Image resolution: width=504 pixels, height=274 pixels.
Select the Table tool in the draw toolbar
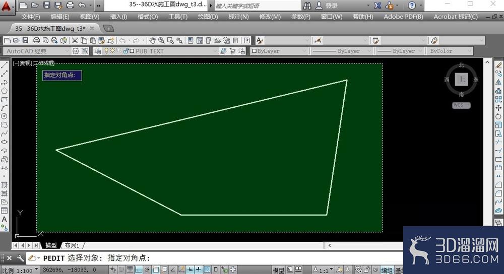click(4, 211)
